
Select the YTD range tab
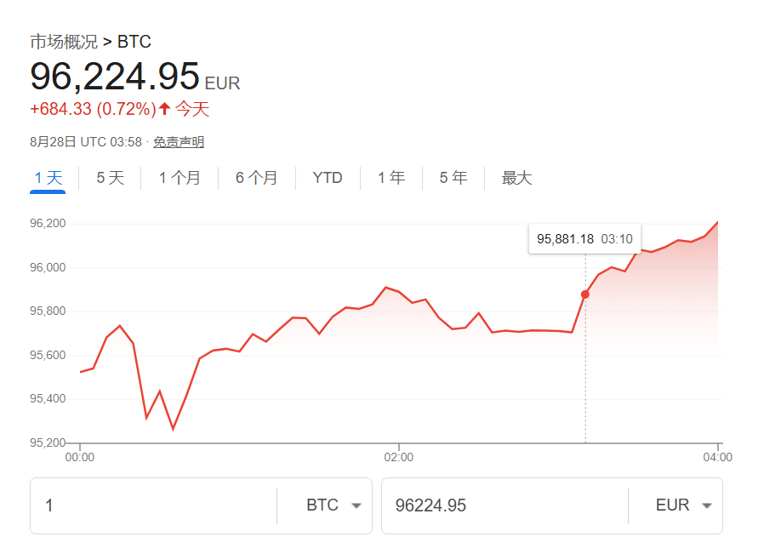(328, 178)
